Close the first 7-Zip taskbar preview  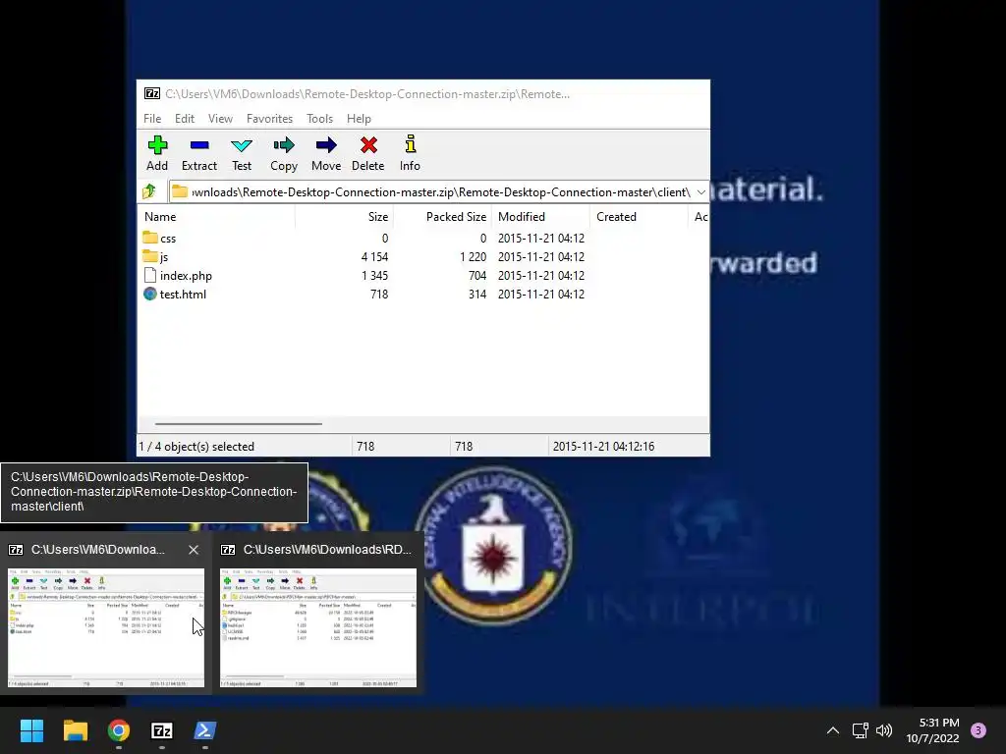(194, 550)
